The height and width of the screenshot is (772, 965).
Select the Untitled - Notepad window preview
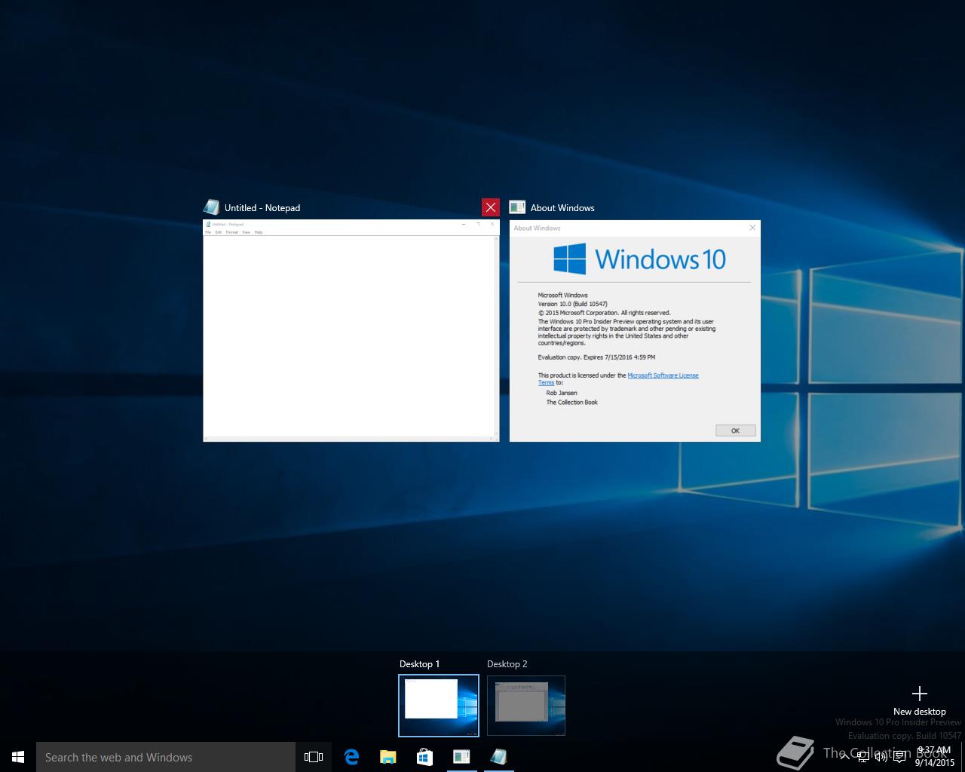tap(351, 330)
